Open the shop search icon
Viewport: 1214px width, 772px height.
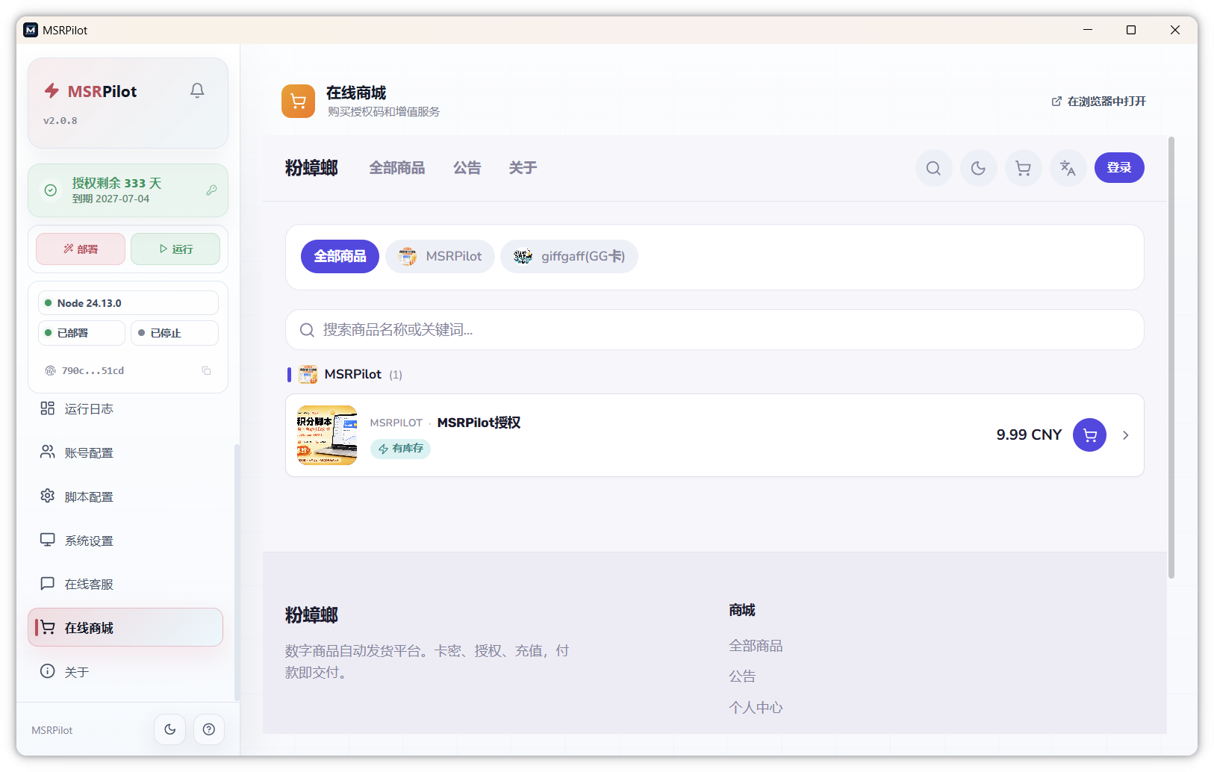933,168
